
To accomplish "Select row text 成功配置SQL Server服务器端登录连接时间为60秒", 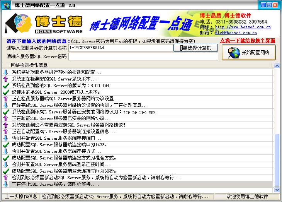I will [x=64, y=171].
